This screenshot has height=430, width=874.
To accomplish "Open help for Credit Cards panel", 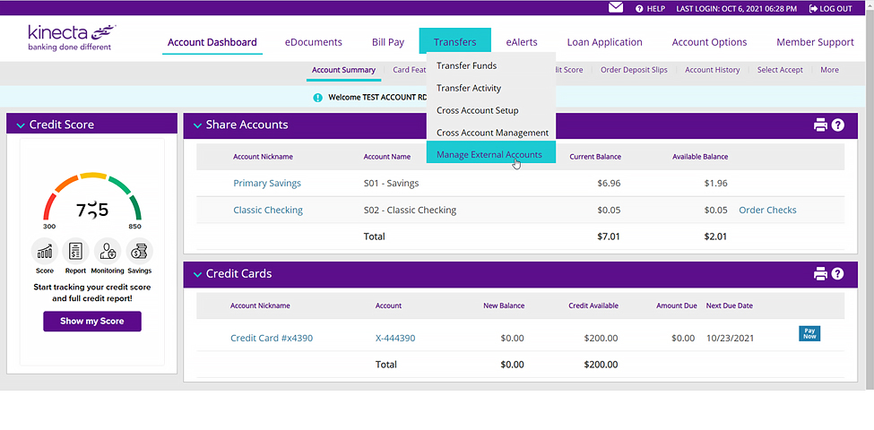I will (x=838, y=274).
